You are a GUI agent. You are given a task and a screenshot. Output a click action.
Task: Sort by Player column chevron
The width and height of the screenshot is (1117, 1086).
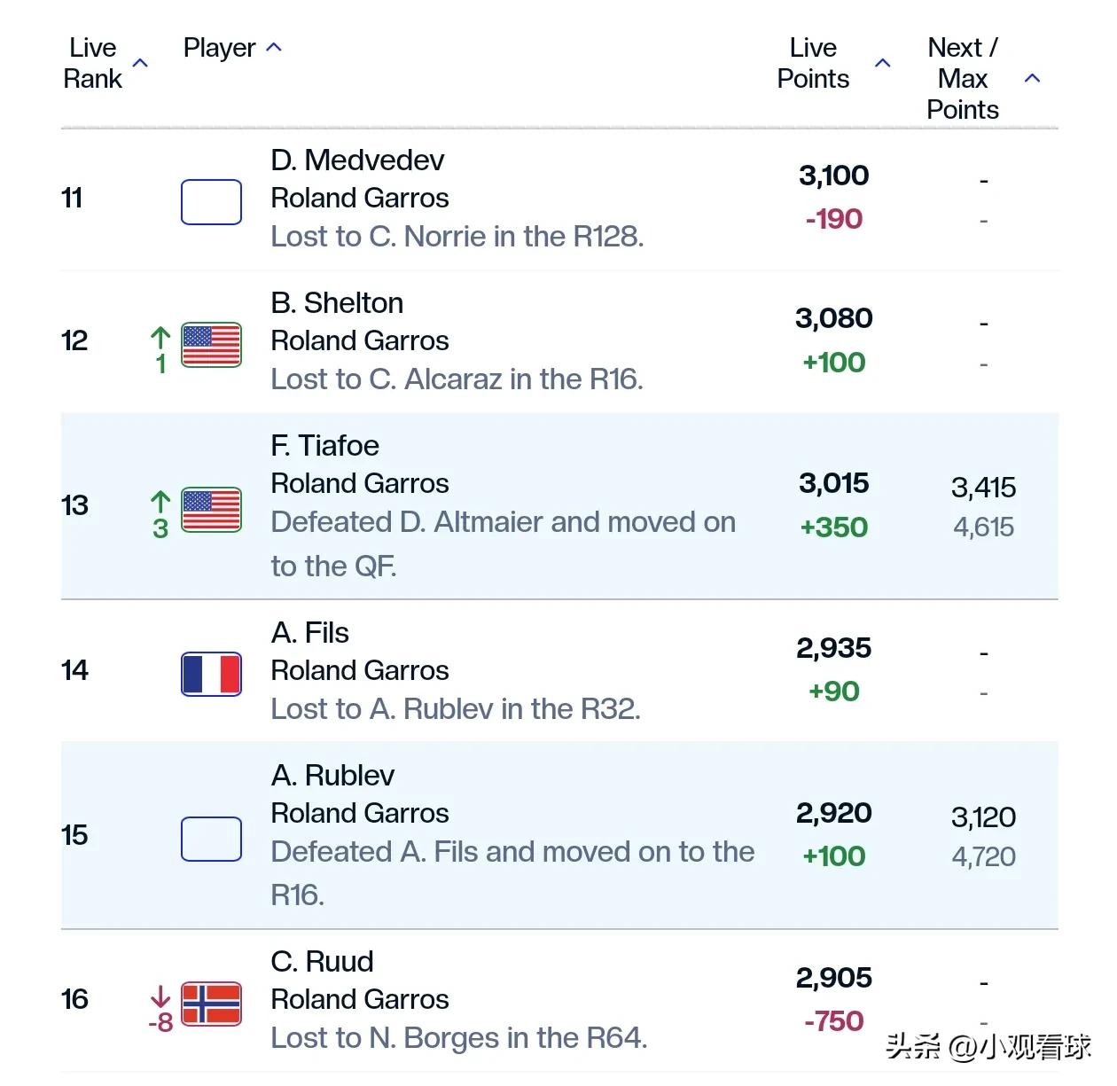[x=274, y=47]
